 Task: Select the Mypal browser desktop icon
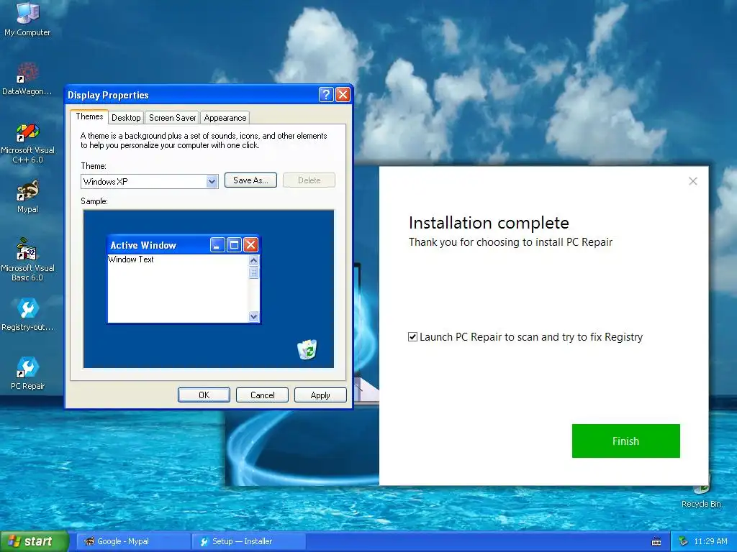coord(27,196)
